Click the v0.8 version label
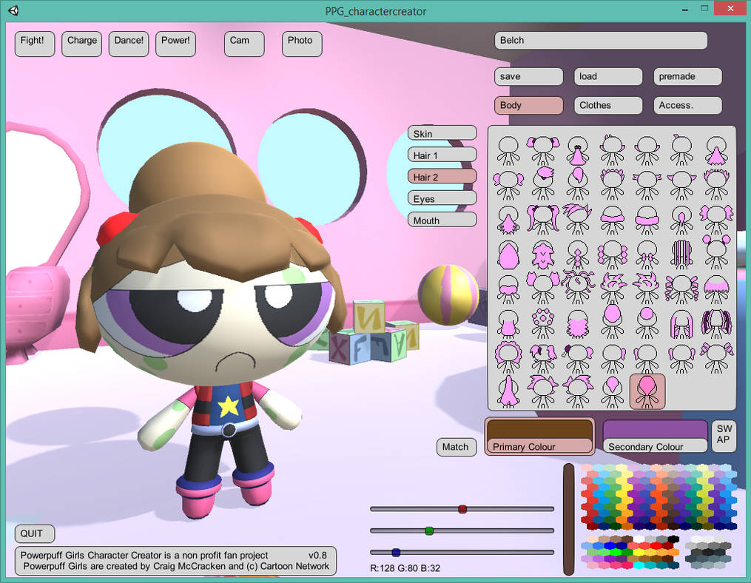Image resolution: width=751 pixels, height=583 pixels. 317,555
